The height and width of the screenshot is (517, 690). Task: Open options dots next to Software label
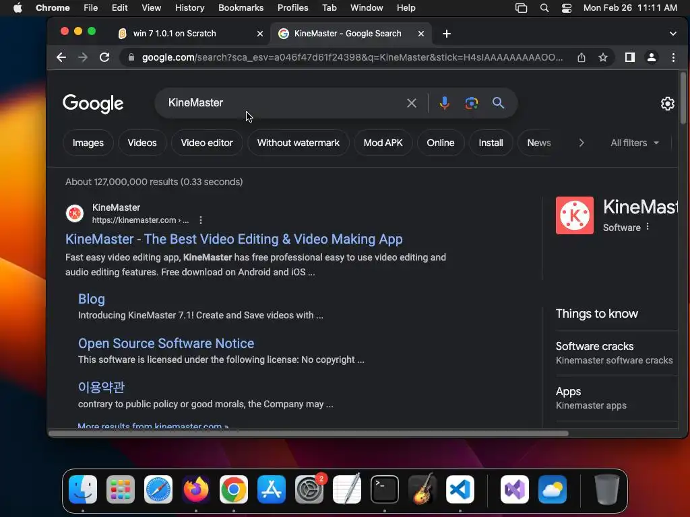point(648,227)
